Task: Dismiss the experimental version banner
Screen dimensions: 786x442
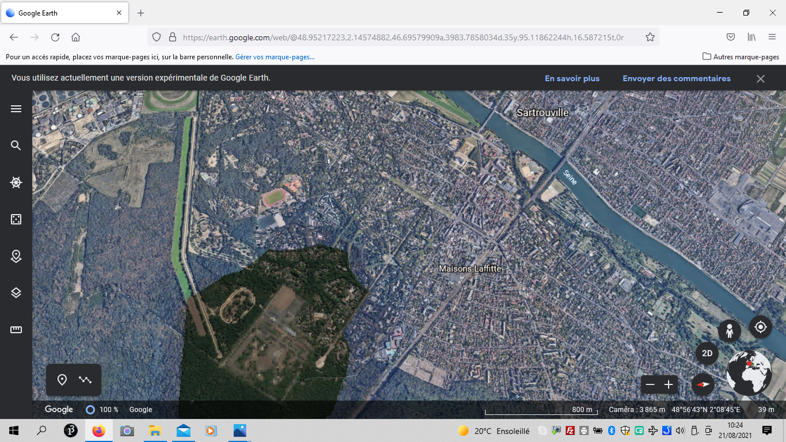Action: 760,79
